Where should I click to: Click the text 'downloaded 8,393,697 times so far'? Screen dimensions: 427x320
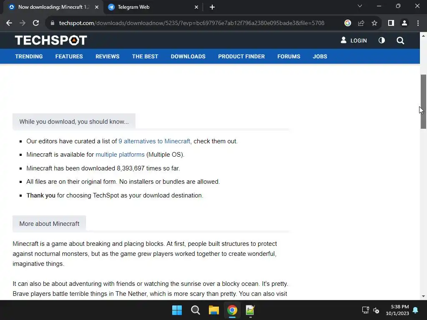point(131,168)
